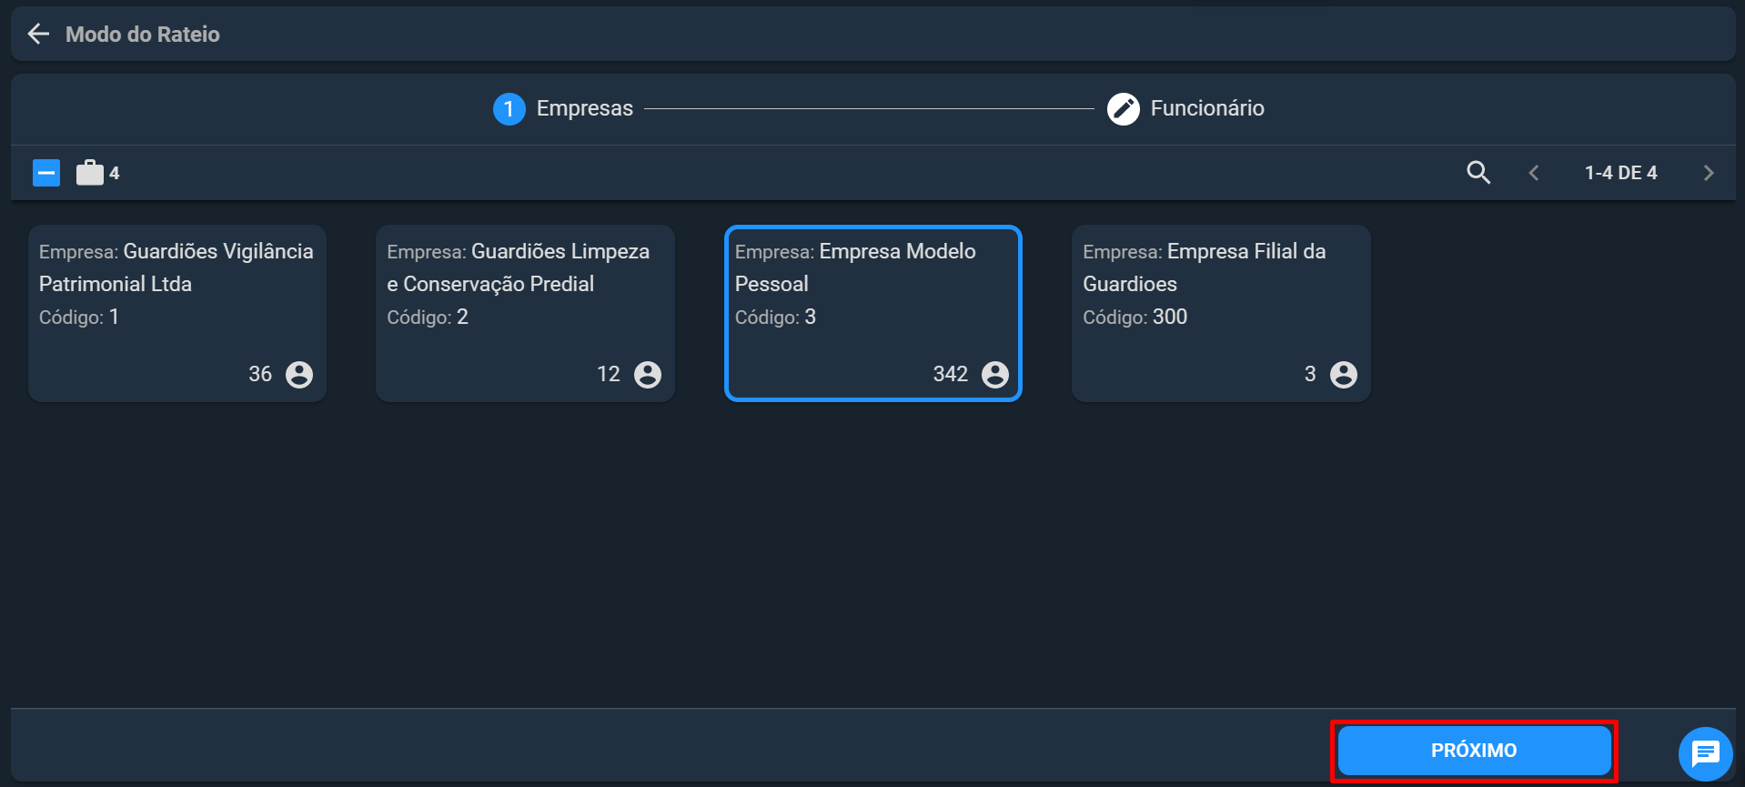Click person icon on Guardiões Limpeza card

click(x=648, y=374)
